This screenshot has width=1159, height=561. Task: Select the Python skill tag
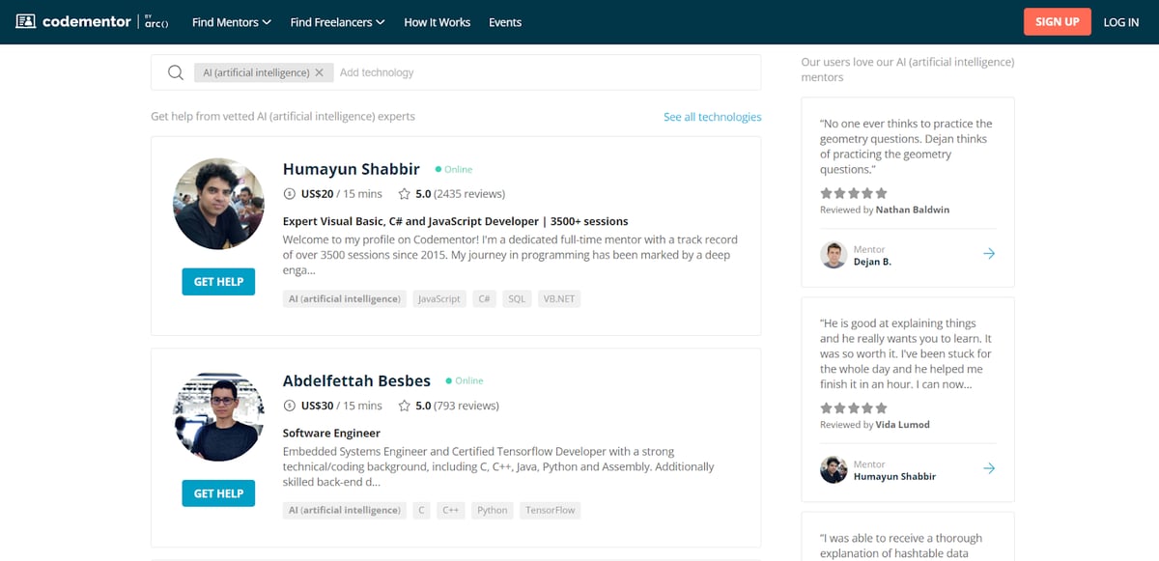click(x=493, y=510)
